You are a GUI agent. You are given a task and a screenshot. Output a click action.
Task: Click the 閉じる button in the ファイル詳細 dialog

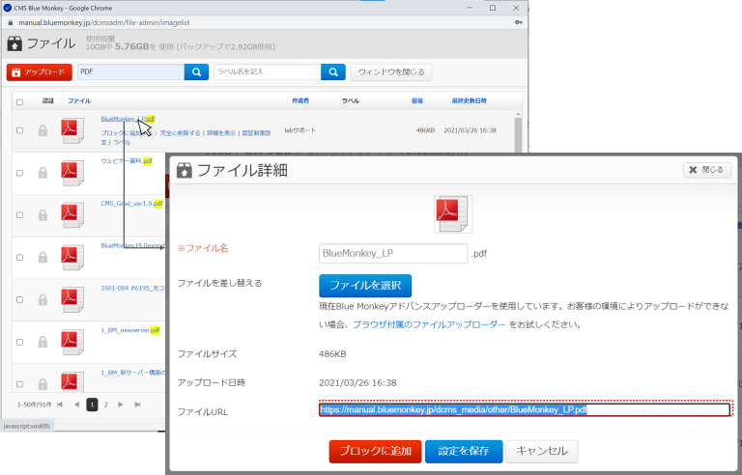click(707, 170)
